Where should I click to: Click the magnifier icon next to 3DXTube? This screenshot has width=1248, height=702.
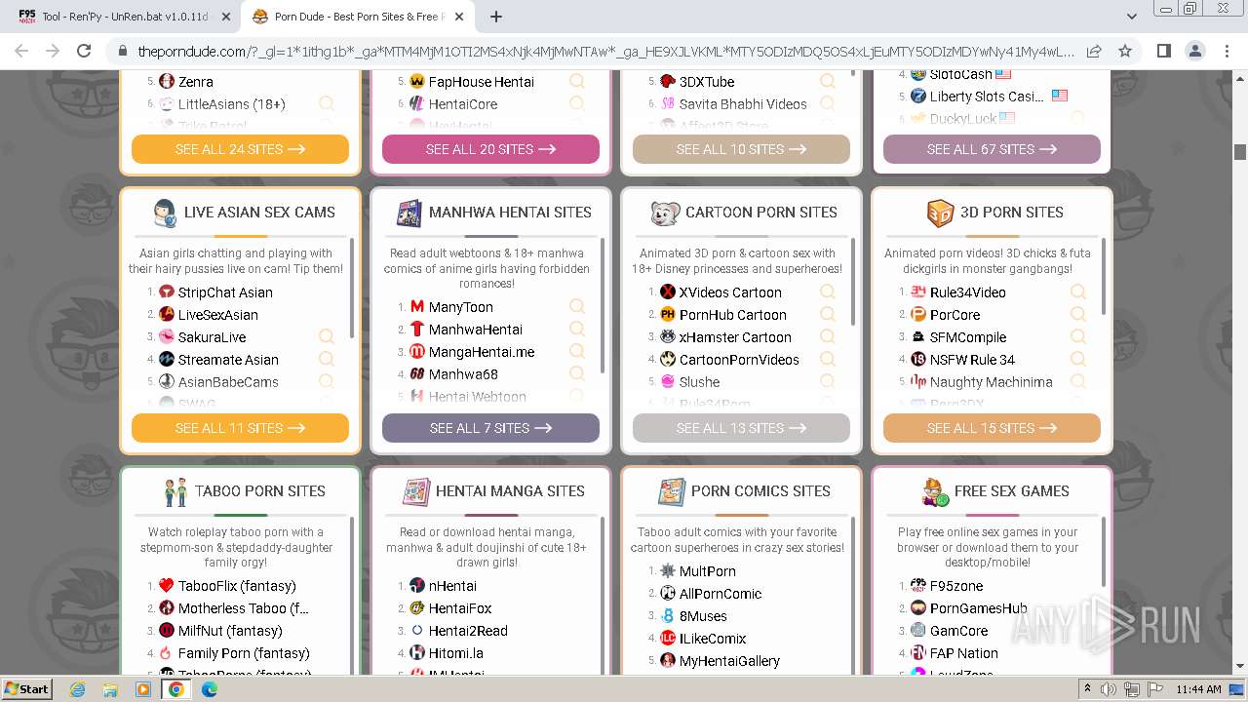tap(828, 81)
